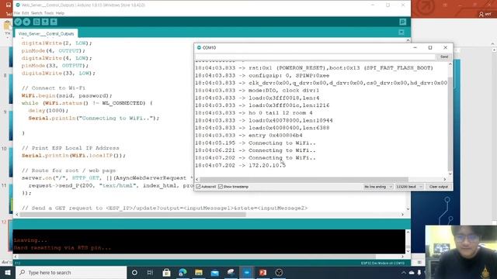Open the No line ending dropdown

pyautogui.click(x=378, y=187)
